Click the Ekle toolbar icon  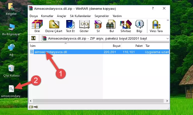click(x=37, y=26)
